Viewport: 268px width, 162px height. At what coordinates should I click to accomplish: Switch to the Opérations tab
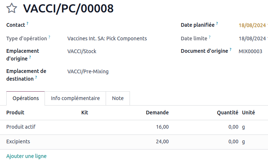click(x=25, y=98)
